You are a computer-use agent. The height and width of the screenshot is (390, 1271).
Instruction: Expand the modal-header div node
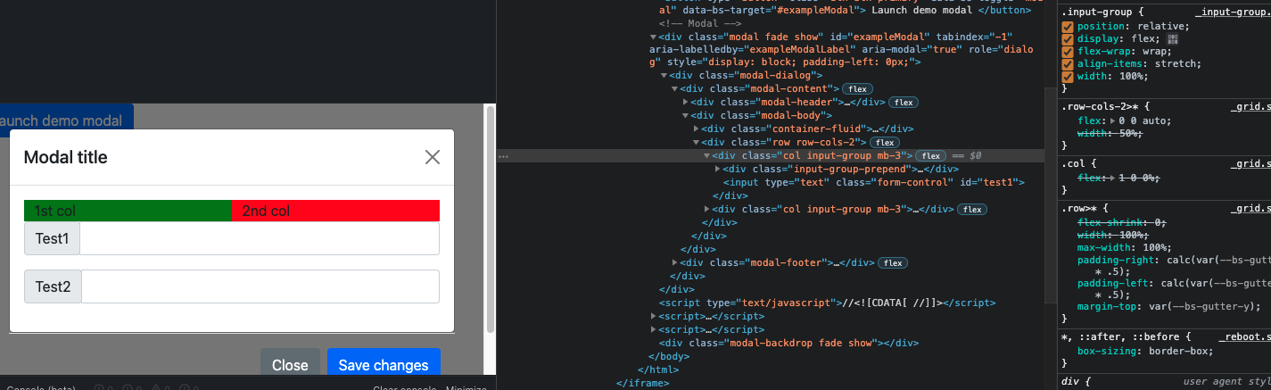686,103
